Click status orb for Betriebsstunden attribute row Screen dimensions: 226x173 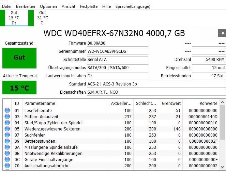pos(7,141)
